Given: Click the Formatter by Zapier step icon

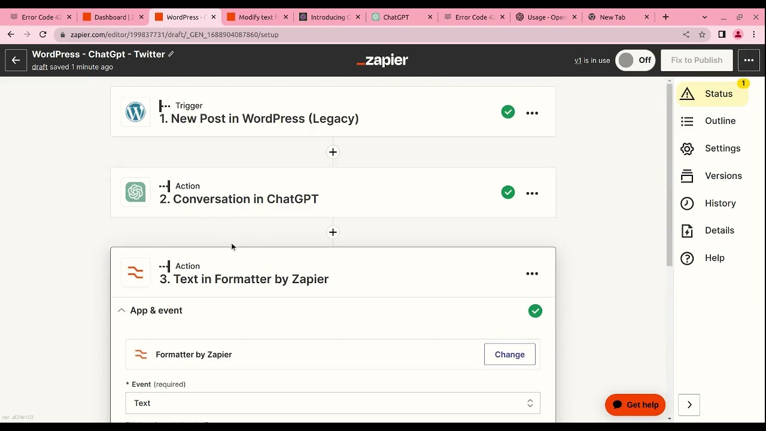Looking at the screenshot, I should [x=136, y=273].
